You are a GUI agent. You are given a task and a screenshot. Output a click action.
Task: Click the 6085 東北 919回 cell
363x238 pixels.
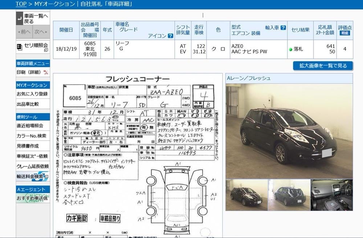click(x=90, y=49)
